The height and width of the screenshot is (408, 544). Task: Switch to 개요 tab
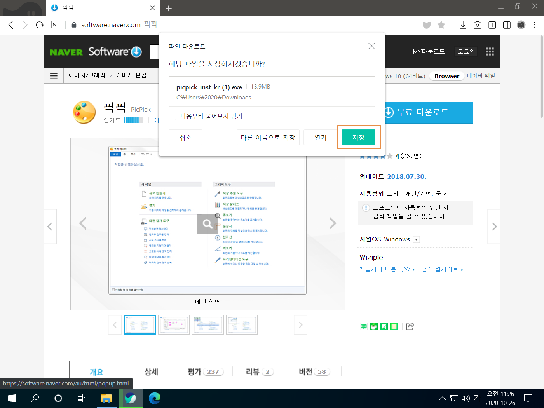click(96, 372)
